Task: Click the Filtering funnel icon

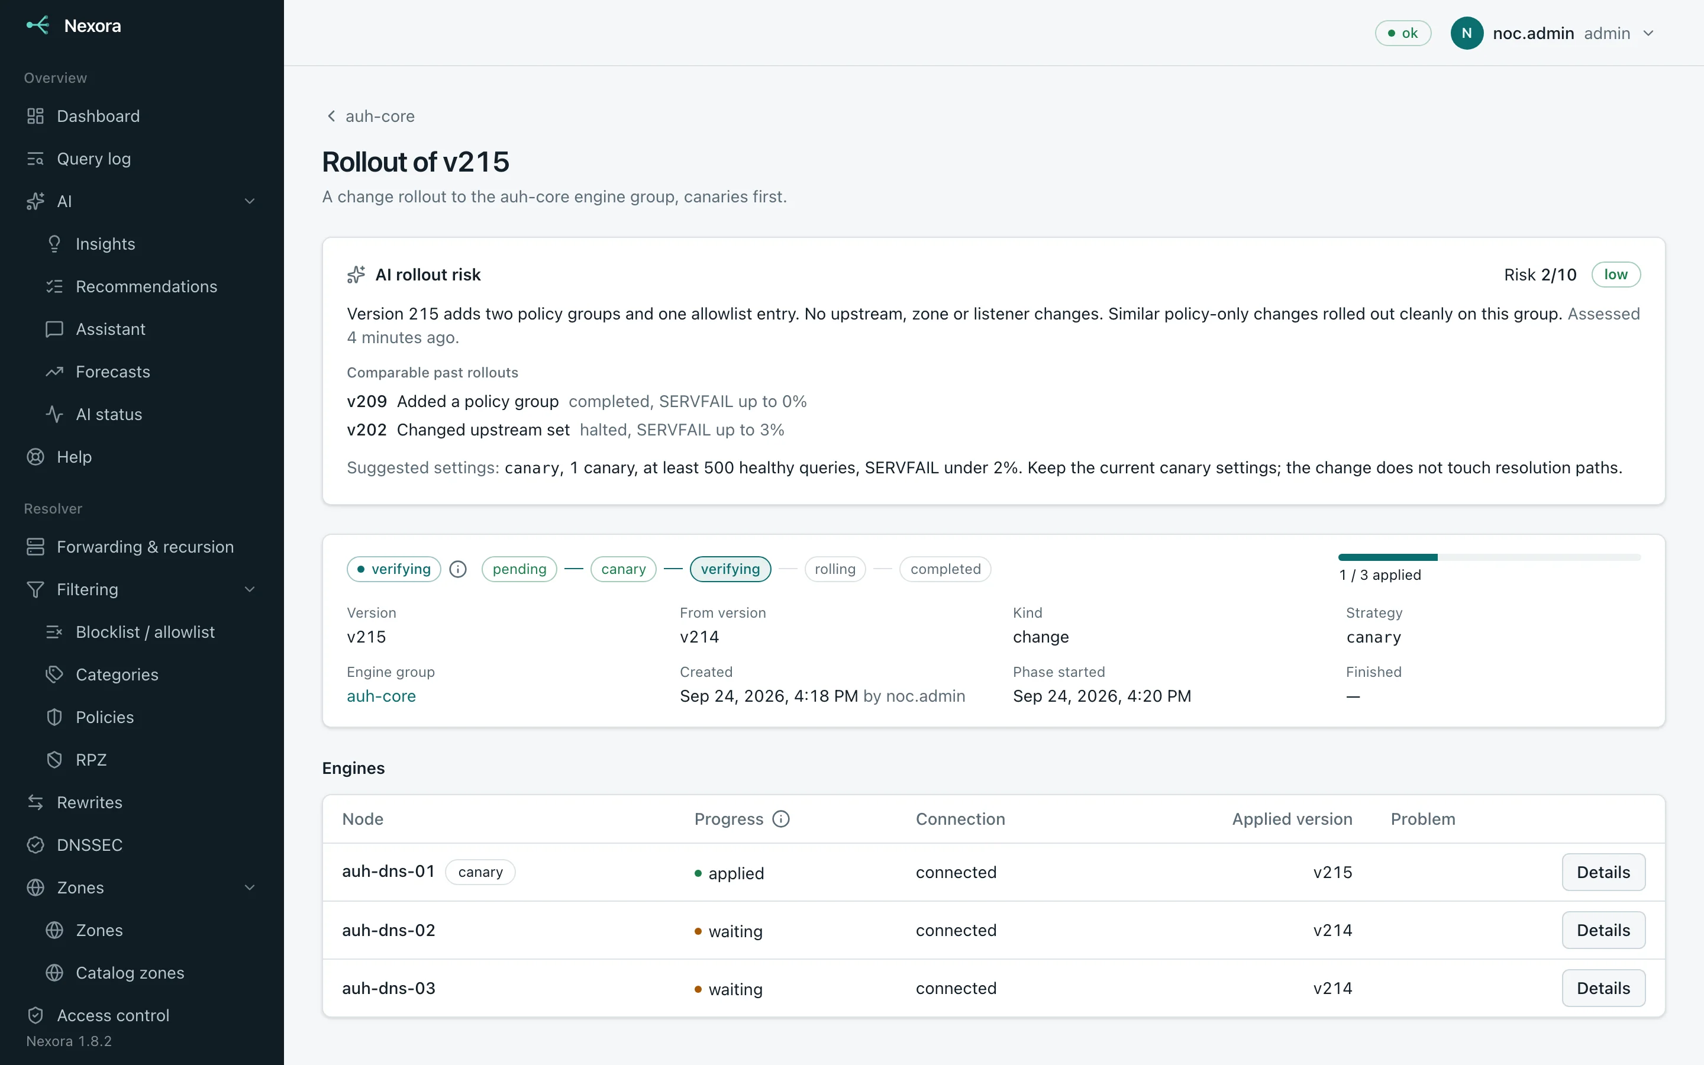Action: [x=35, y=589]
